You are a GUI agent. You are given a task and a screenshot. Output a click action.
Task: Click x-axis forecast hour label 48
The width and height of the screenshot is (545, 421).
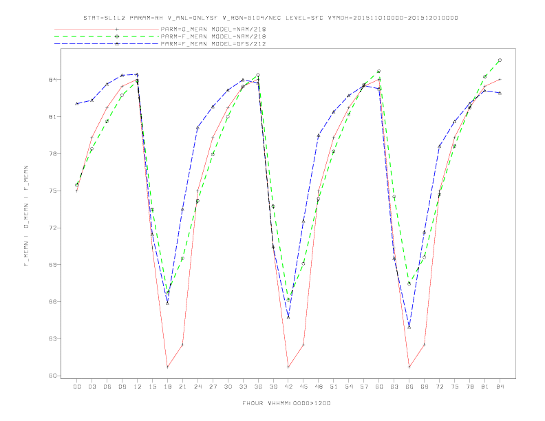(319, 387)
